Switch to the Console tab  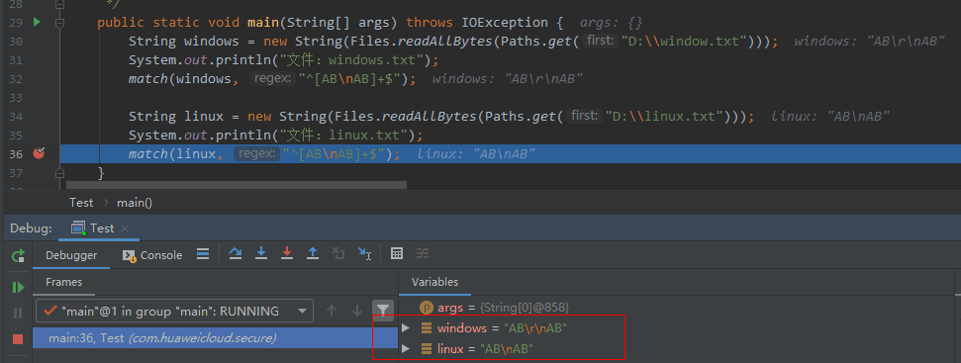tap(153, 255)
